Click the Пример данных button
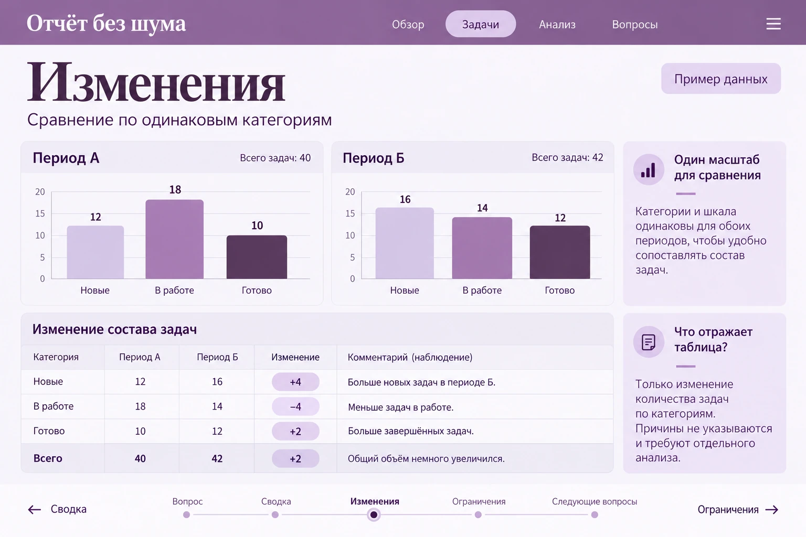 coord(721,79)
